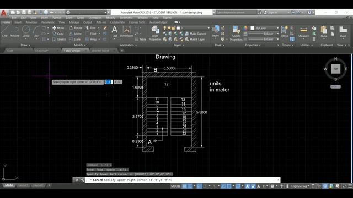Customize the command line with wrench icon
The height and width of the screenshot is (198, 353).
(82, 180)
